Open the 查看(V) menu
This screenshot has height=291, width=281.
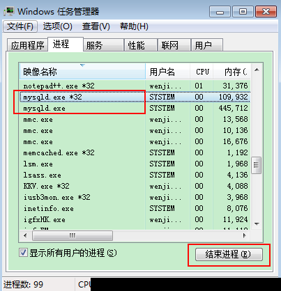[x=96, y=26]
